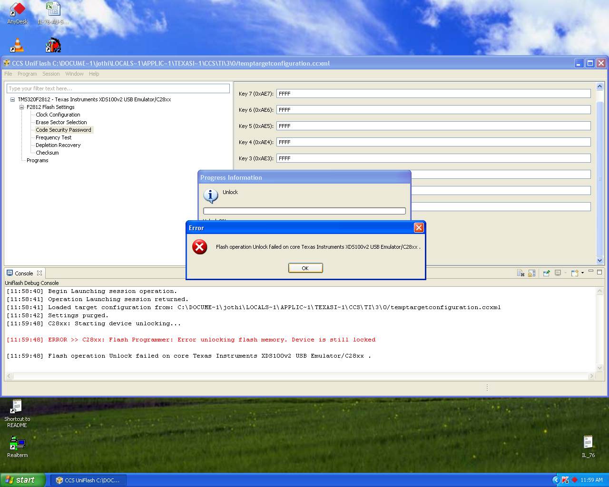Open Frequency Test settings
The height and width of the screenshot is (487, 609).
tap(54, 137)
